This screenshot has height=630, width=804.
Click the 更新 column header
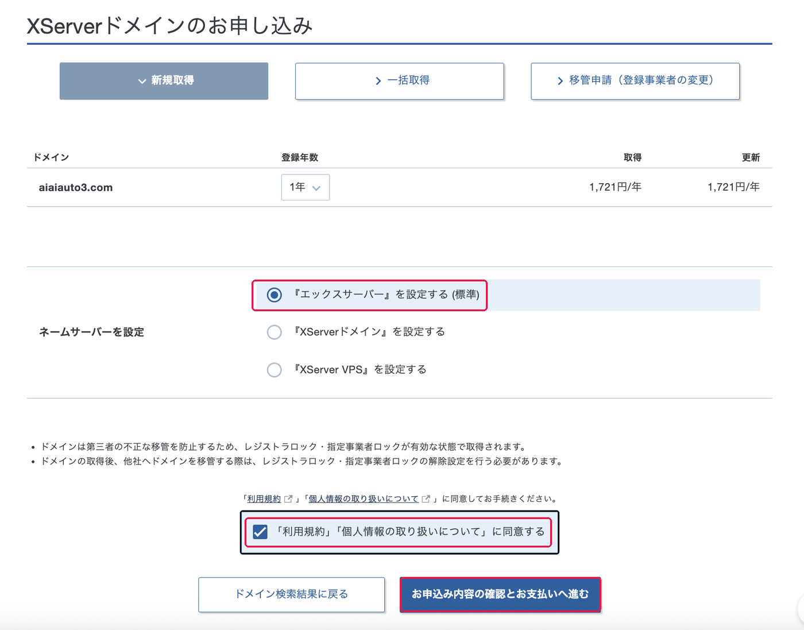click(751, 157)
